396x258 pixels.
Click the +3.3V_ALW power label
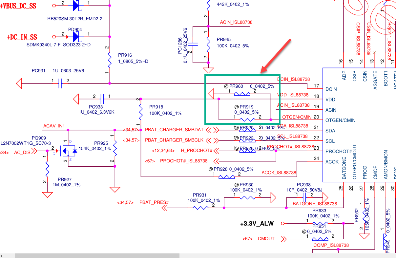257,224
